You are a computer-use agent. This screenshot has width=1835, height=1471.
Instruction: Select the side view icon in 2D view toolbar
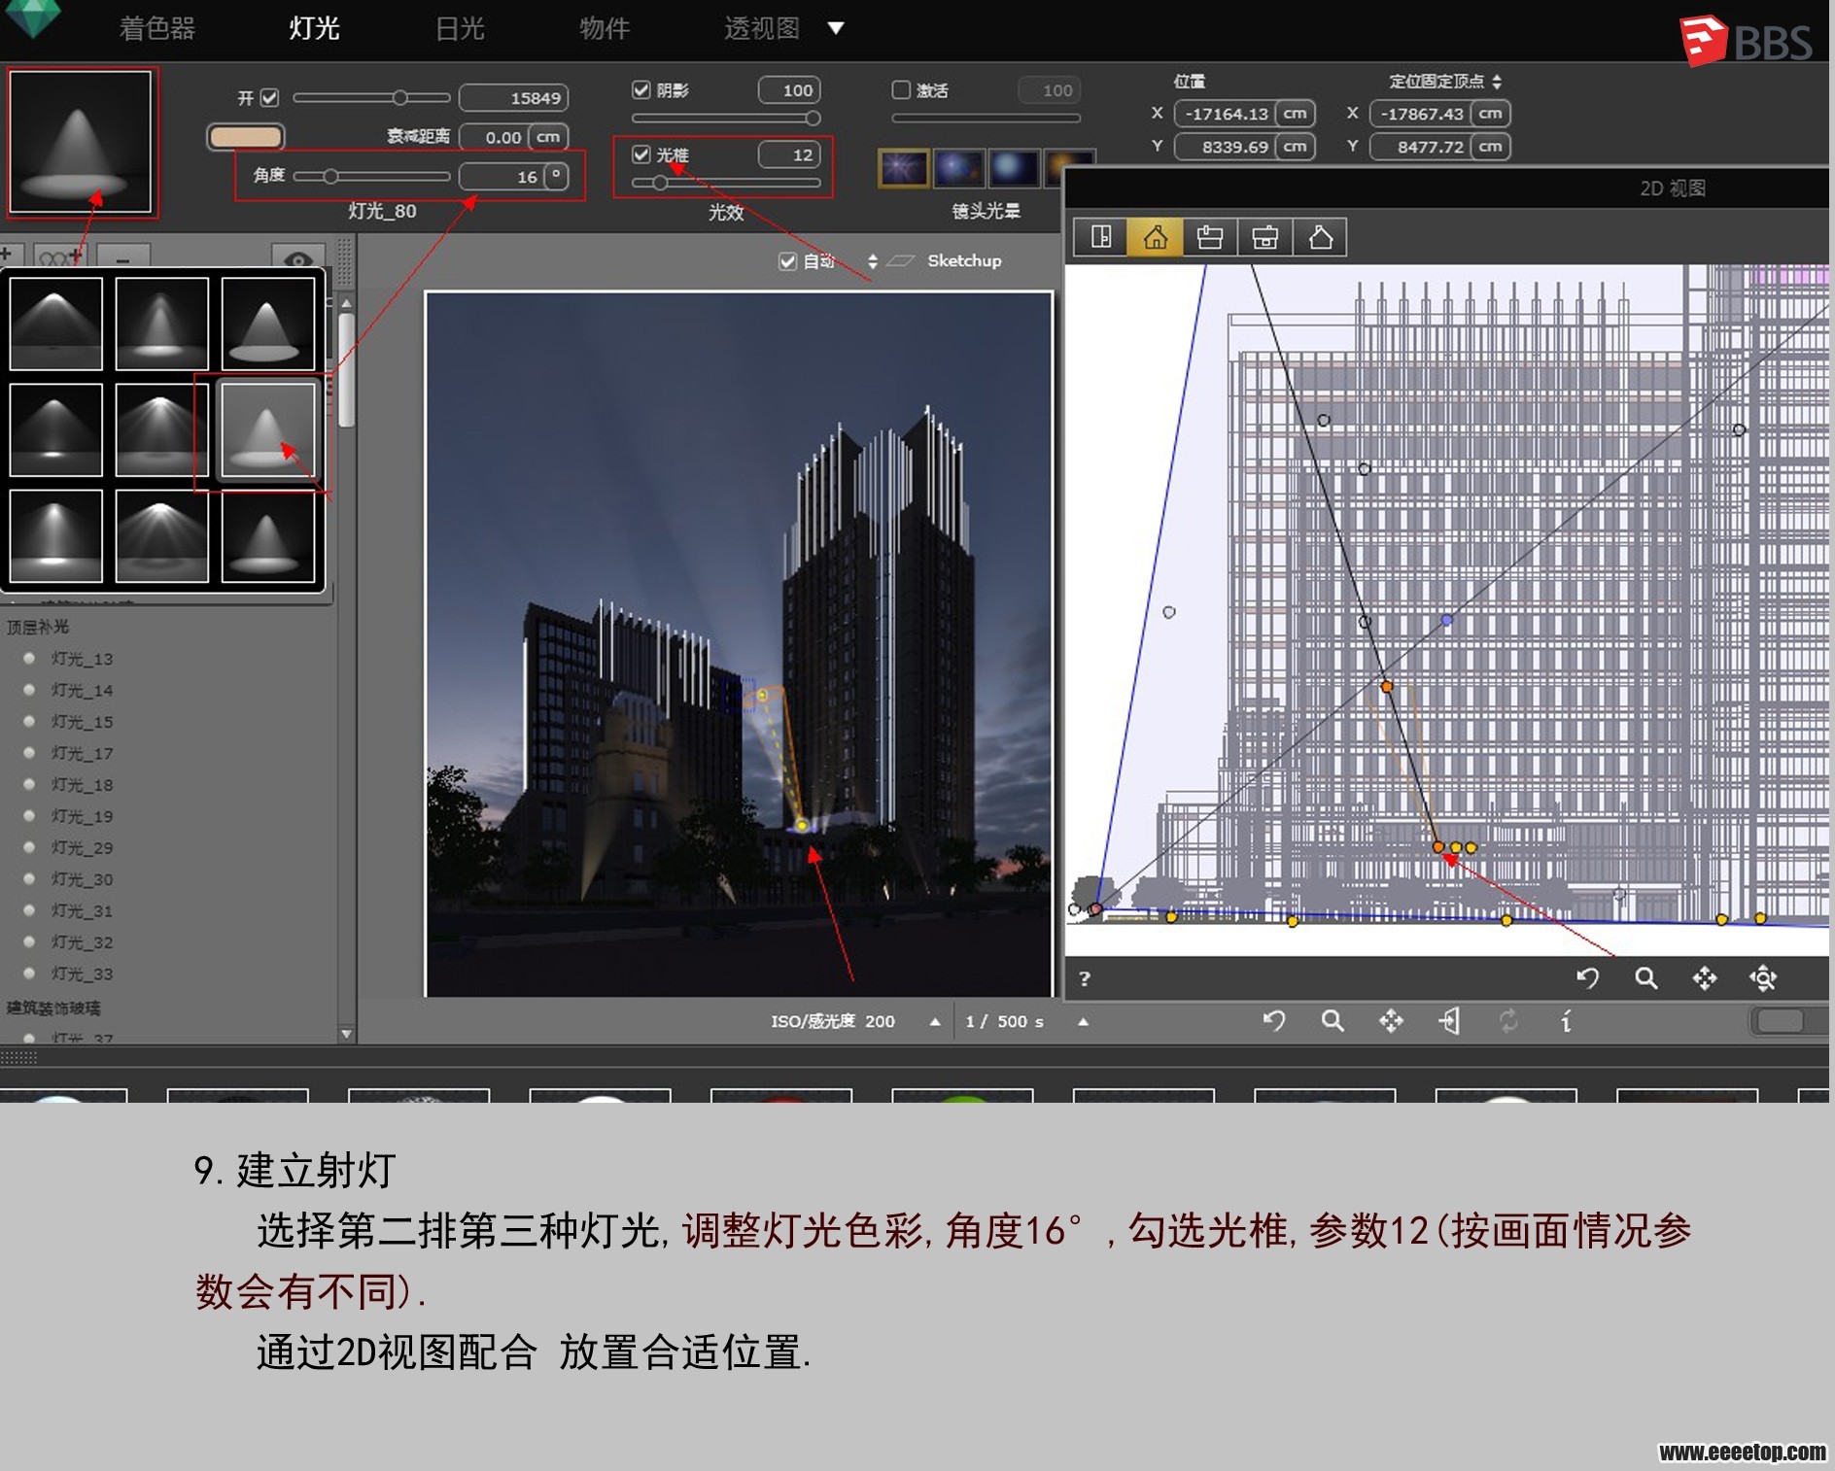point(1100,237)
